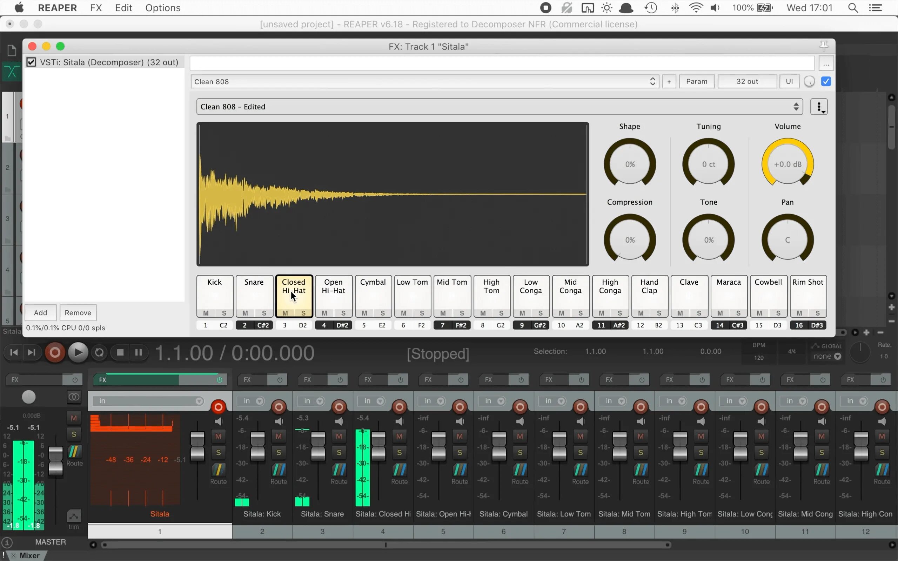Open the Options menu

tap(163, 8)
